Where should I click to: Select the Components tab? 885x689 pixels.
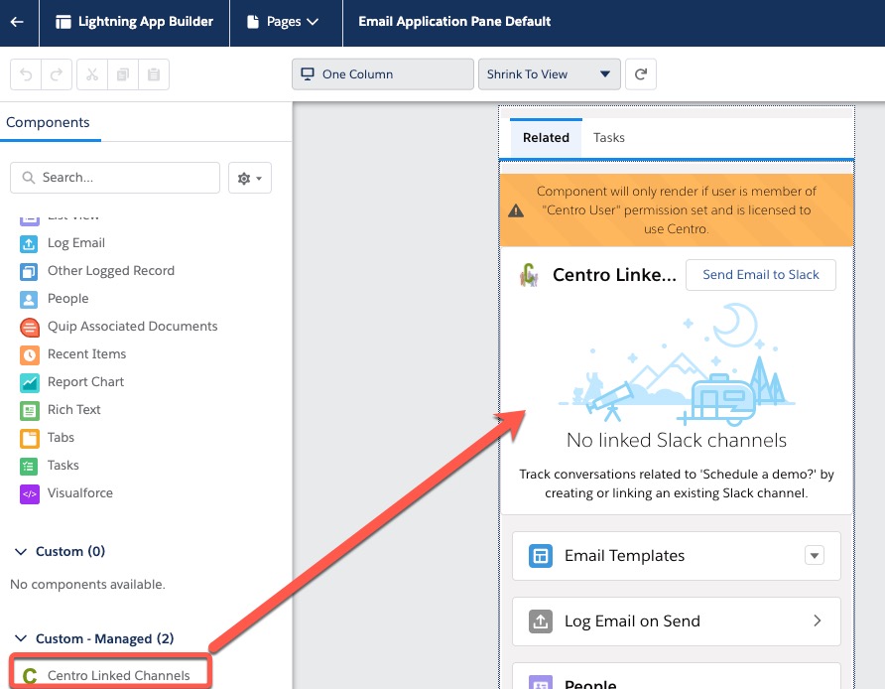[x=48, y=122]
